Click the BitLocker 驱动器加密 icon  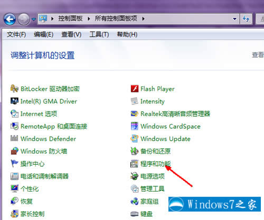[x=14, y=89]
